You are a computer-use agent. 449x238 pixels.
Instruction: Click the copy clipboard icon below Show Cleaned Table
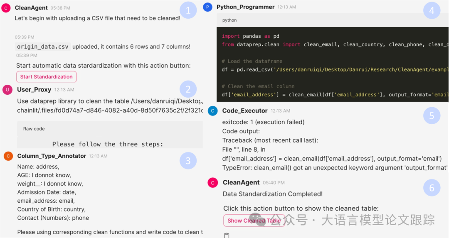[x=227, y=235]
